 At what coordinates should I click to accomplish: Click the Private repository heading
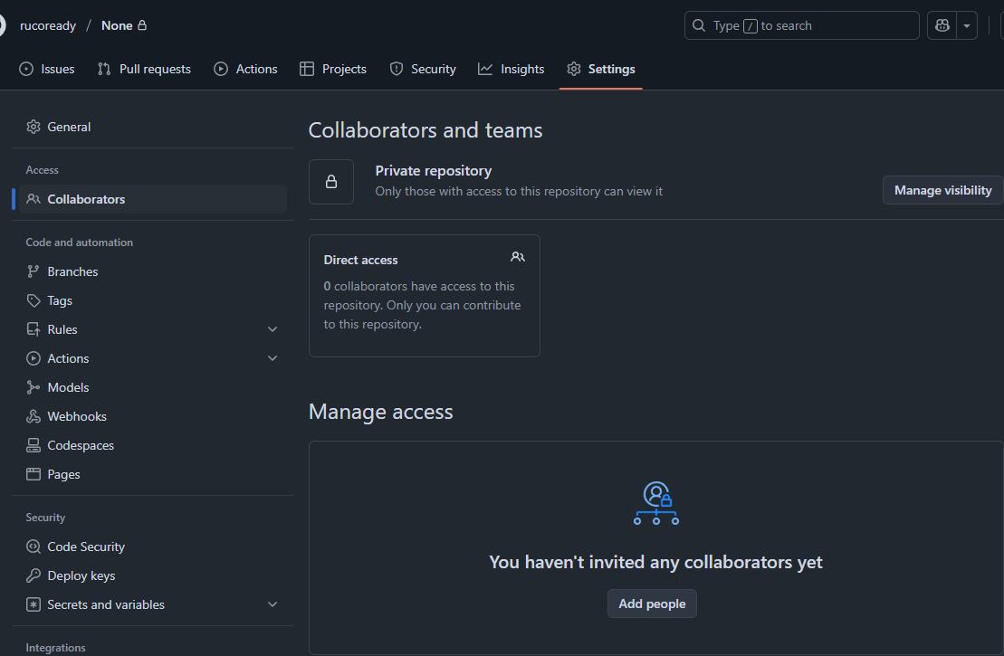(434, 171)
